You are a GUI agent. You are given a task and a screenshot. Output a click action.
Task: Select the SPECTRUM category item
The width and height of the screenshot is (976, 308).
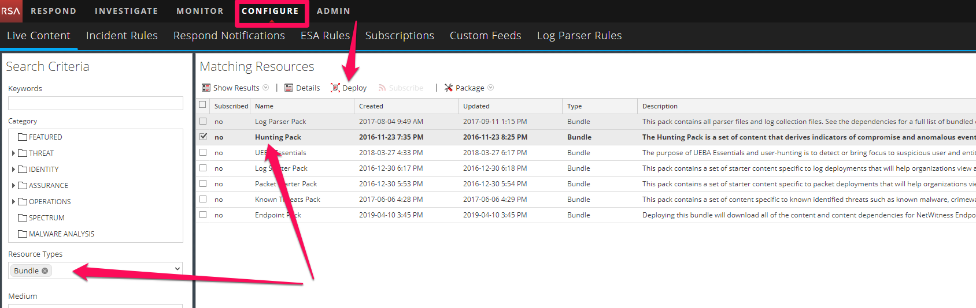pyautogui.click(x=46, y=218)
